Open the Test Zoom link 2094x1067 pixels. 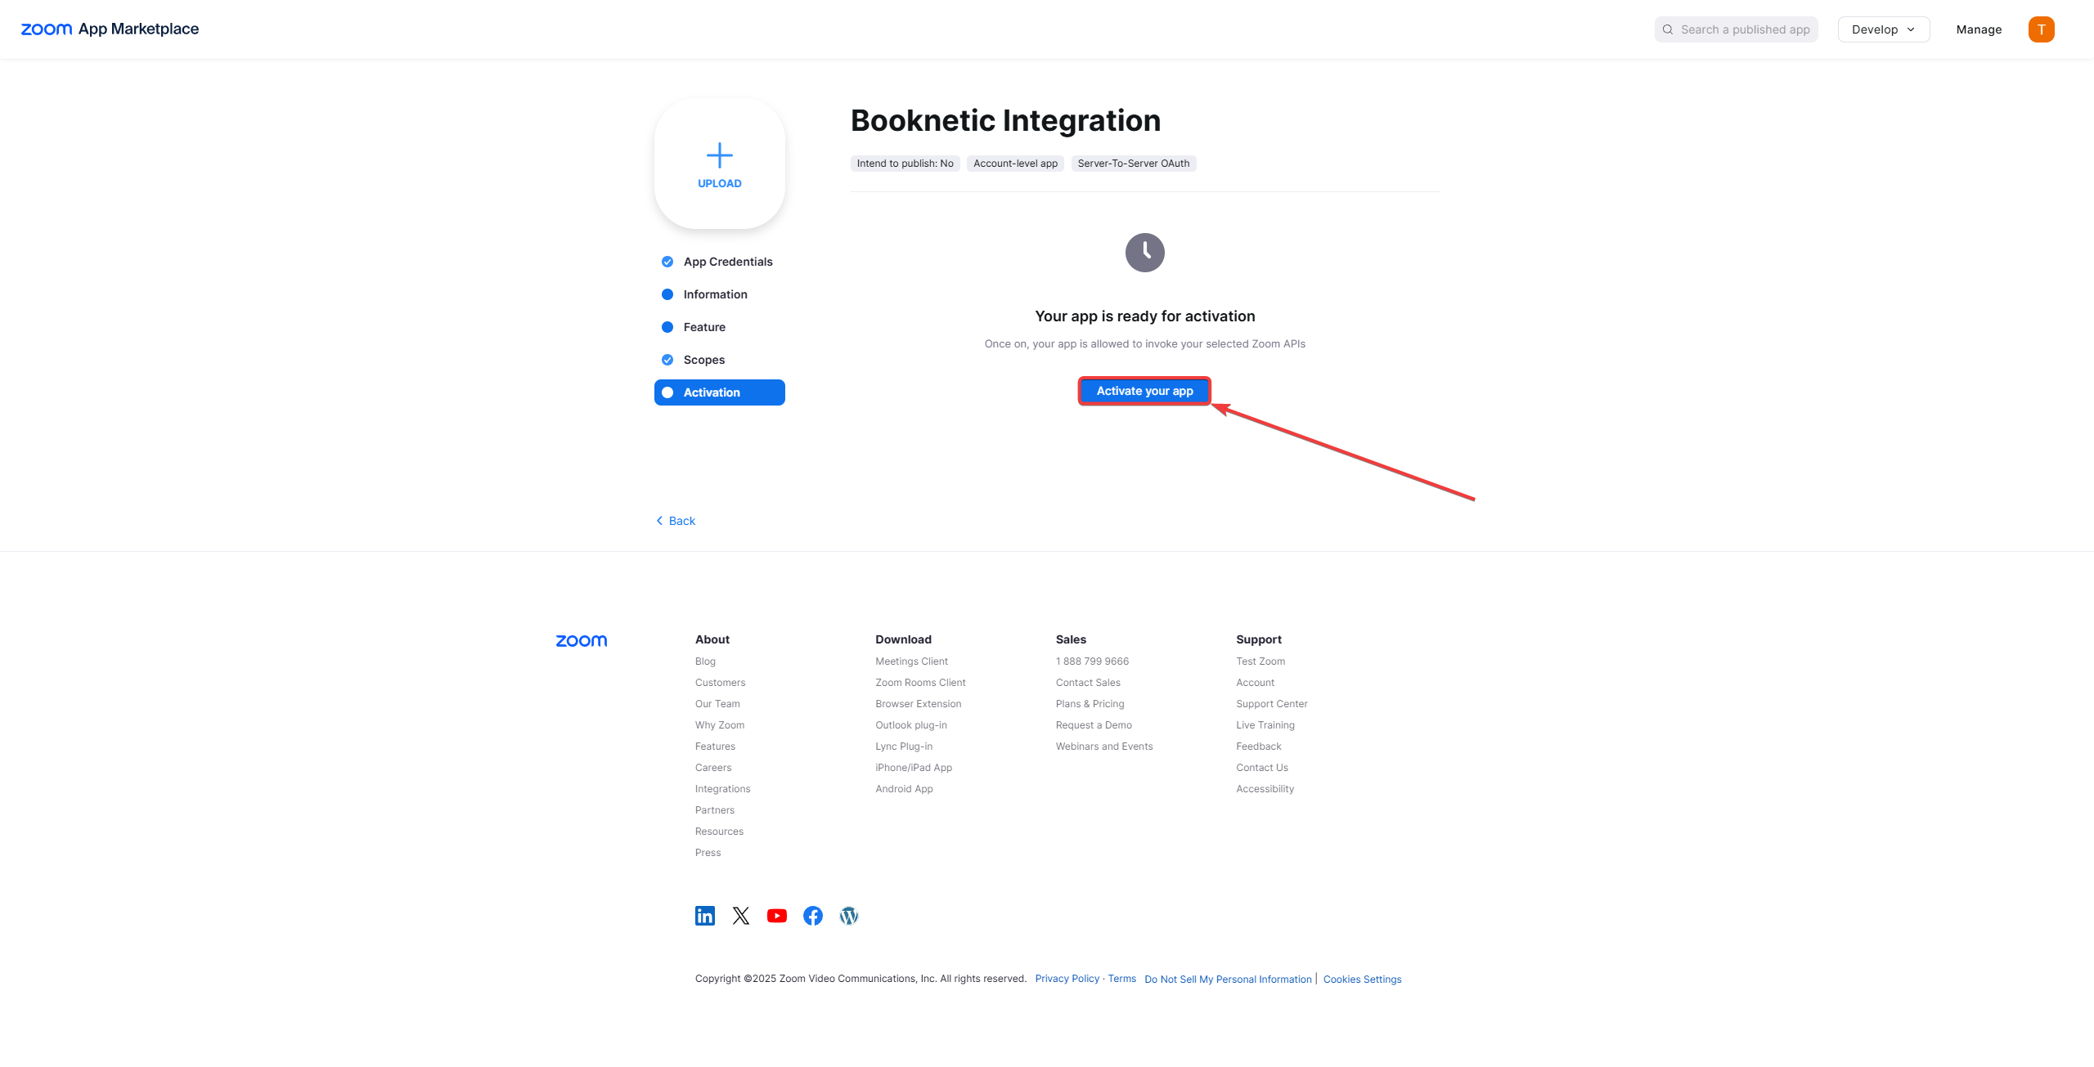1260,661
